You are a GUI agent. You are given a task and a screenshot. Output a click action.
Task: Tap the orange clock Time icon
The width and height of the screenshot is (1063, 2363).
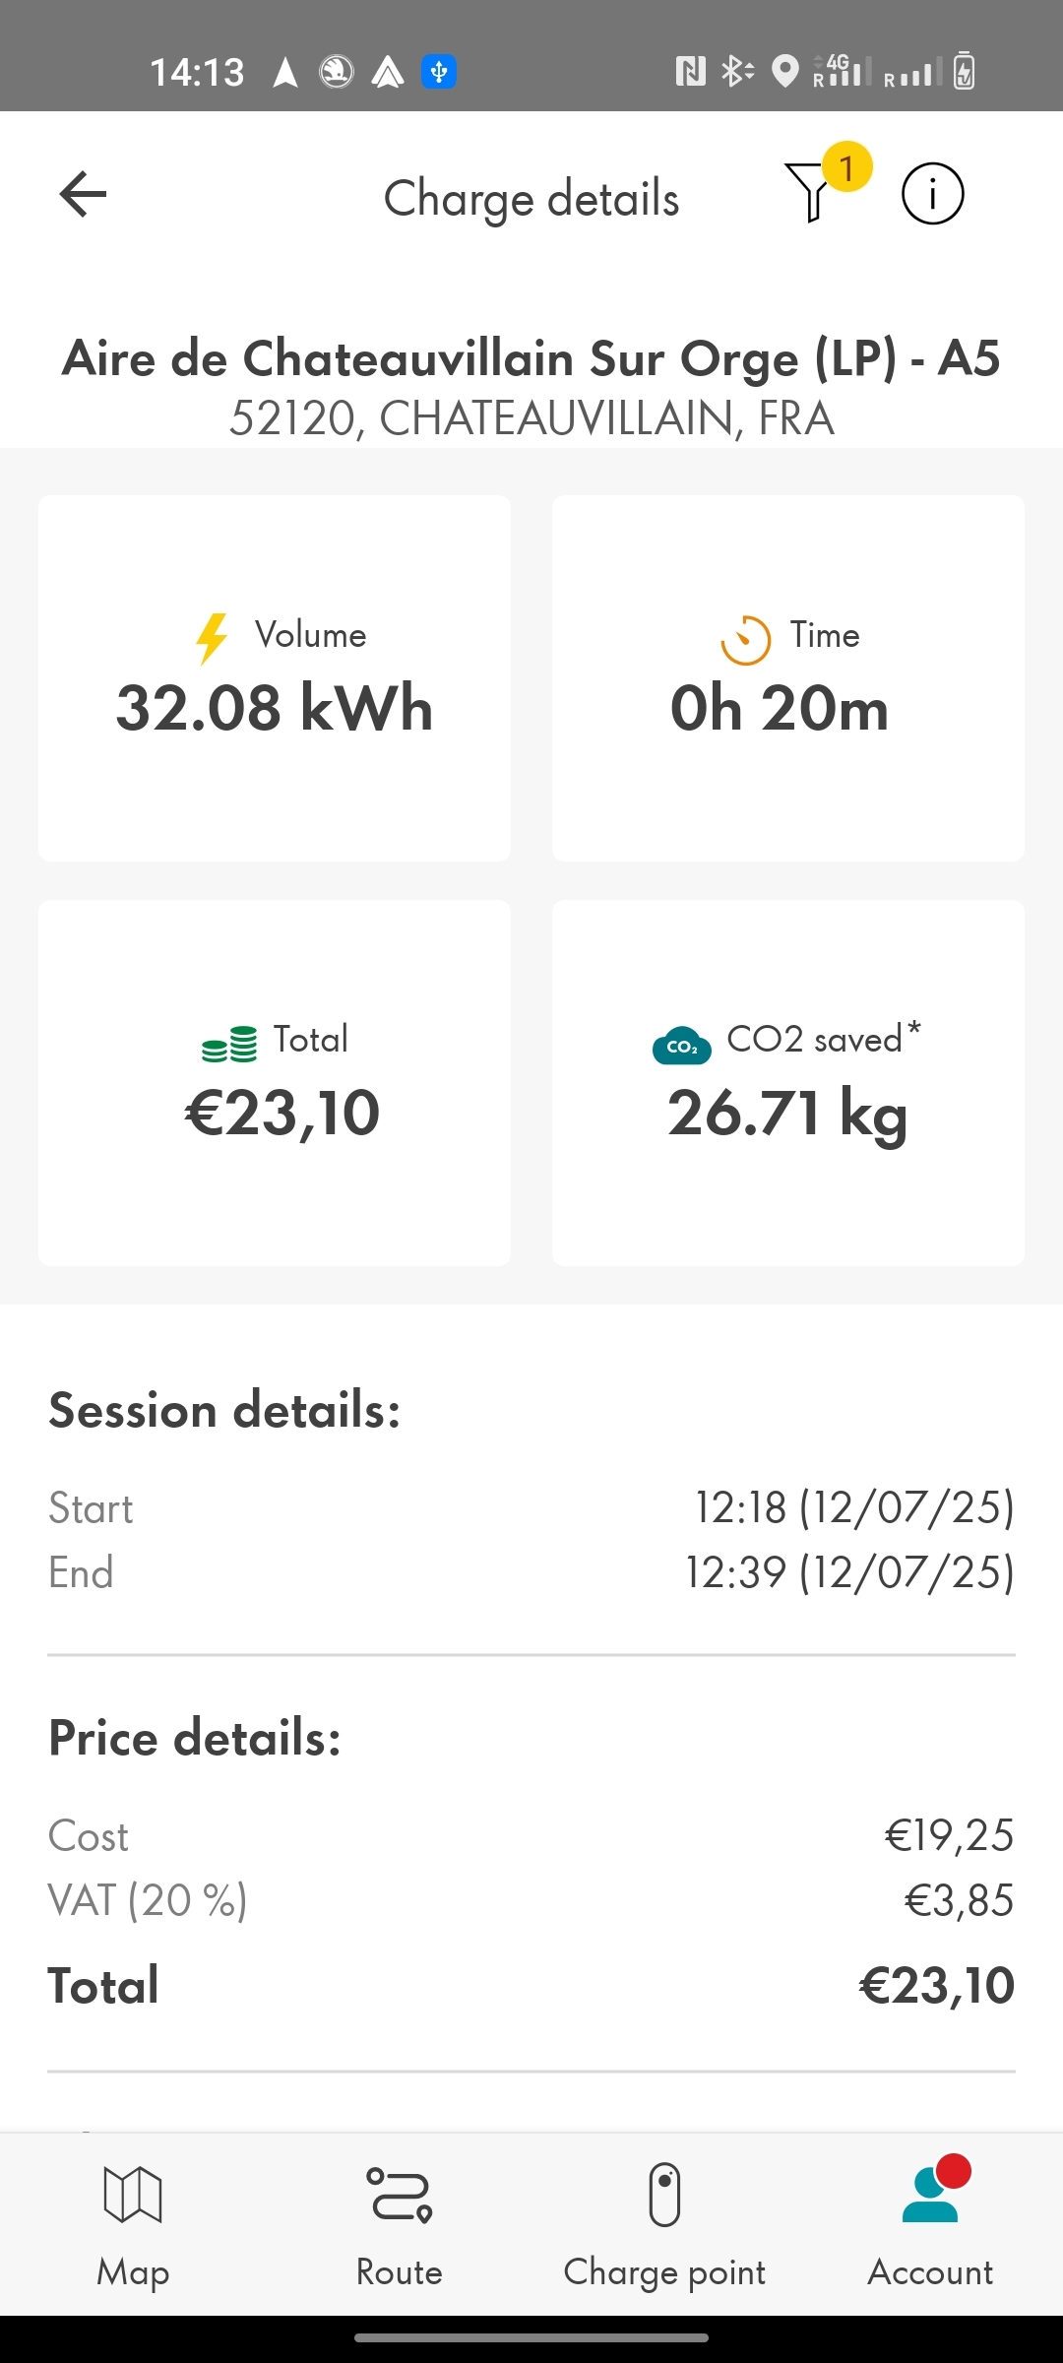point(745,640)
